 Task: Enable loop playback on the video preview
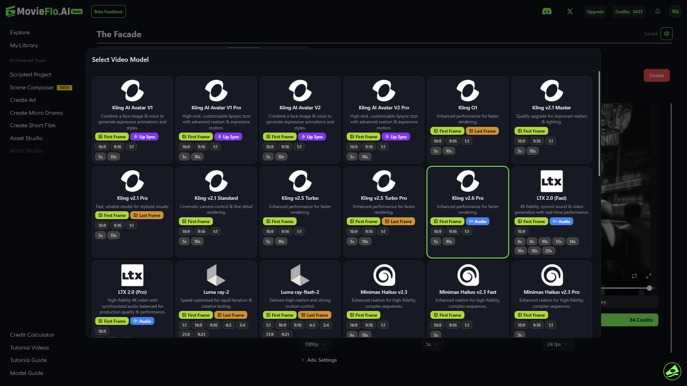tap(635, 276)
